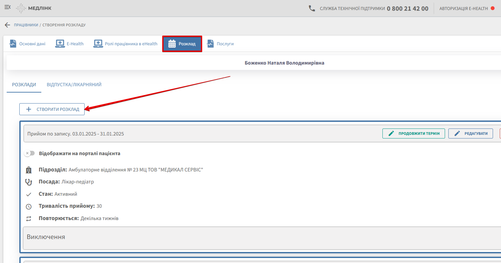
Task: Select the Відпустка/Лікарняний subtab
Action: click(x=74, y=85)
